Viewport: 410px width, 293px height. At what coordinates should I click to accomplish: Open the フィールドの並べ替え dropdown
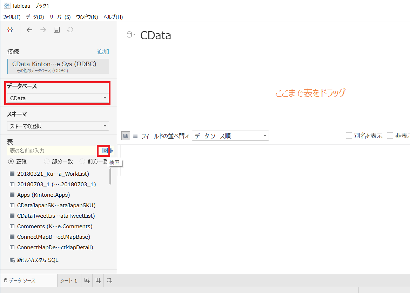[265, 135]
